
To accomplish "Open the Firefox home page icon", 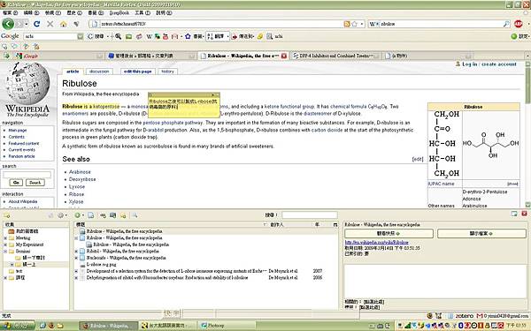I will pyautogui.click(x=64, y=24).
